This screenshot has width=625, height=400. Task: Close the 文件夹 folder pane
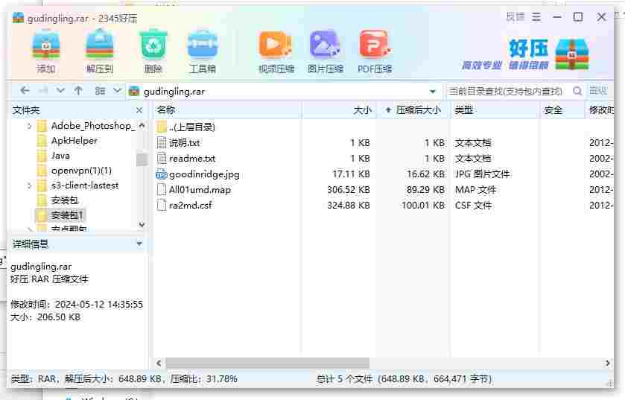pos(139,110)
